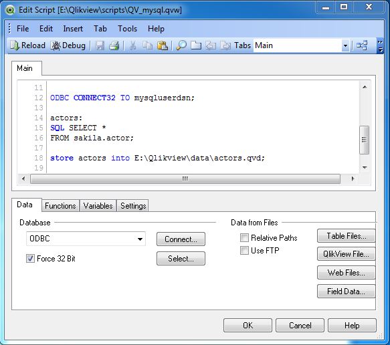Screen dimensions: 390x345
Task: Click the Cancel button
Action: pos(300,326)
